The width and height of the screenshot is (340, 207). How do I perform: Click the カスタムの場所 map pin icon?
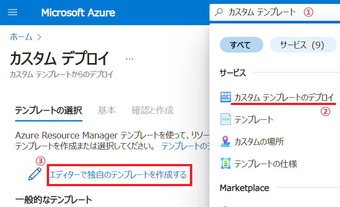226,141
